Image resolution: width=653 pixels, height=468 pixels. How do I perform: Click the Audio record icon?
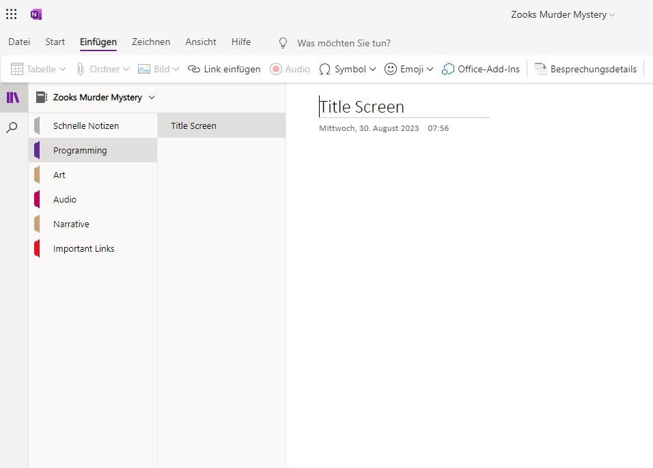tap(276, 69)
